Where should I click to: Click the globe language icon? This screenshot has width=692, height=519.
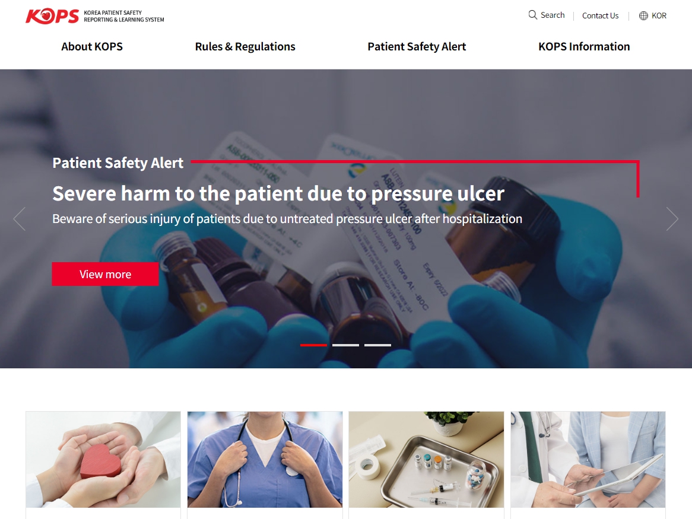pyautogui.click(x=643, y=16)
